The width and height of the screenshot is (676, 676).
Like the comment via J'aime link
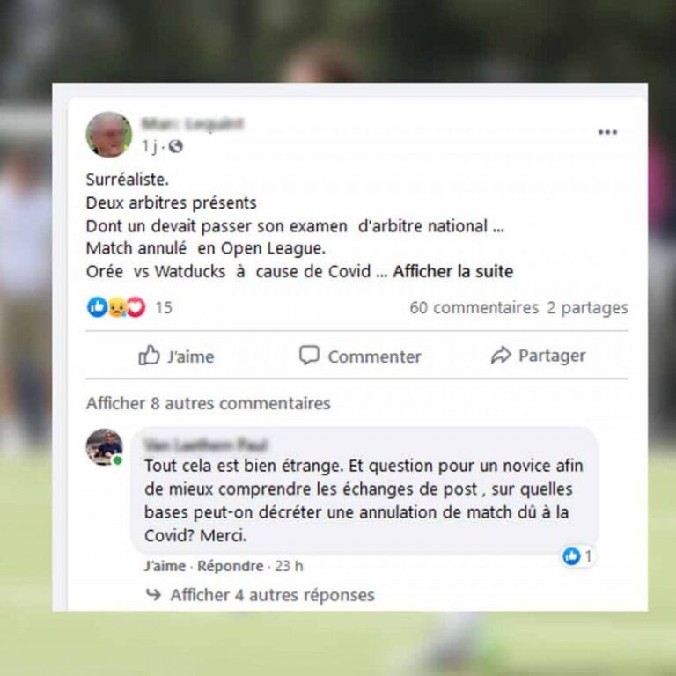pyautogui.click(x=165, y=566)
